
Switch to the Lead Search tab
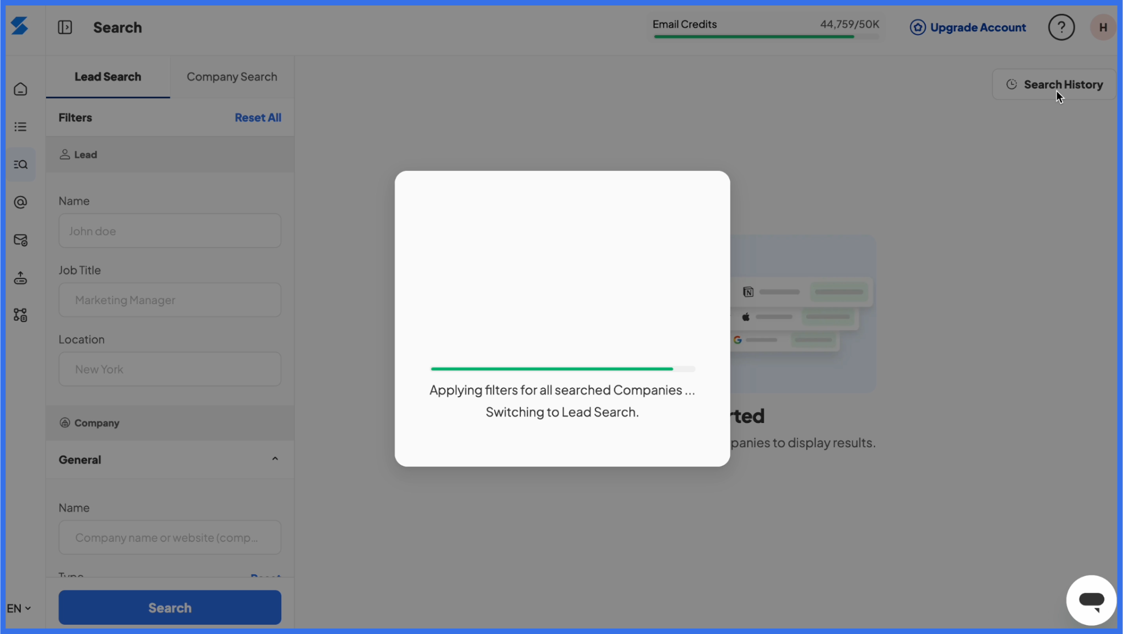coord(108,77)
